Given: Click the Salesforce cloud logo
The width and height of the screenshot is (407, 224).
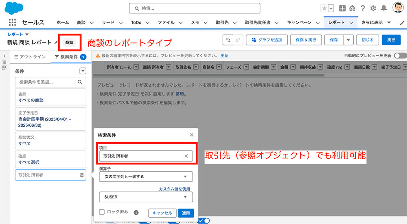Looking at the screenshot, I should click(14, 8).
